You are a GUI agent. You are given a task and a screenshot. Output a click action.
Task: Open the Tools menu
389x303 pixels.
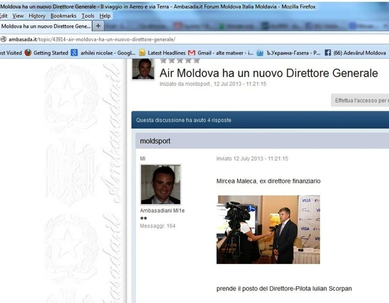click(88, 16)
